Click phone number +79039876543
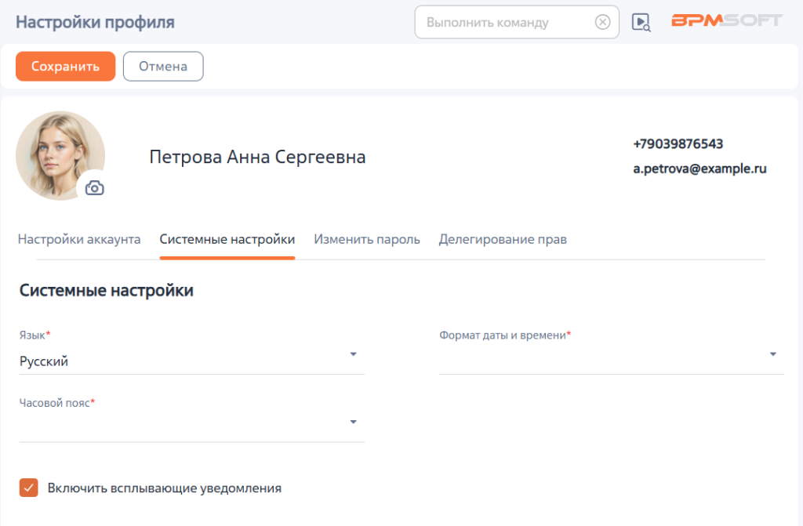The image size is (803, 526). click(x=678, y=144)
